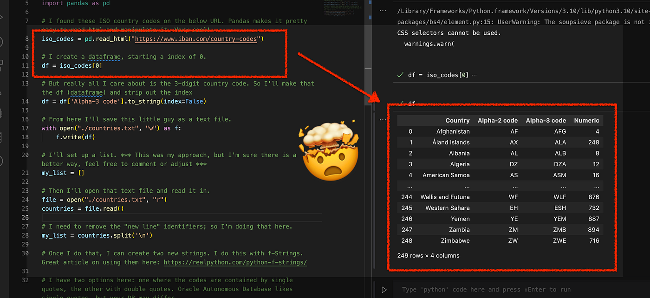
Task: Click row index 246 in dataframe table
Action: click(x=406, y=219)
